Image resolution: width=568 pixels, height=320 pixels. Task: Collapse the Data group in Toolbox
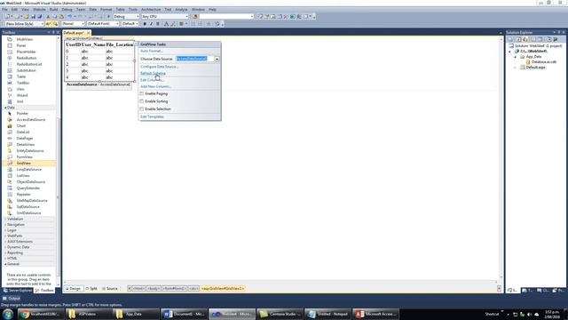tap(5, 108)
